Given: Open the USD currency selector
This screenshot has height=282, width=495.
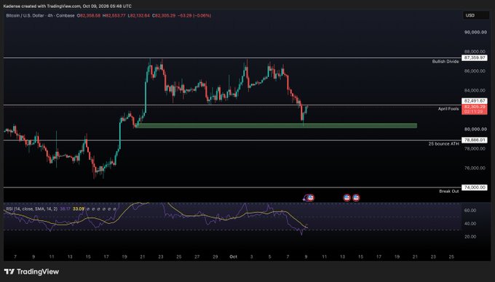Looking at the screenshot, I should (476, 15).
